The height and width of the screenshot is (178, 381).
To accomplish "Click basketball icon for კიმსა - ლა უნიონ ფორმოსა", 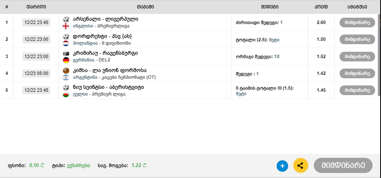I will [x=66, y=70].
